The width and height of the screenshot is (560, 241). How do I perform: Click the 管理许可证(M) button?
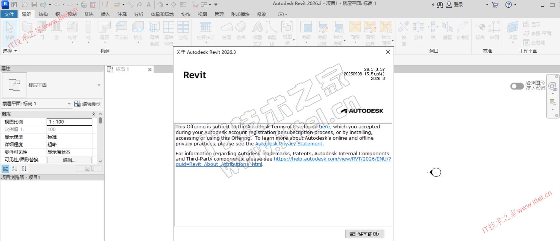(x=364, y=234)
